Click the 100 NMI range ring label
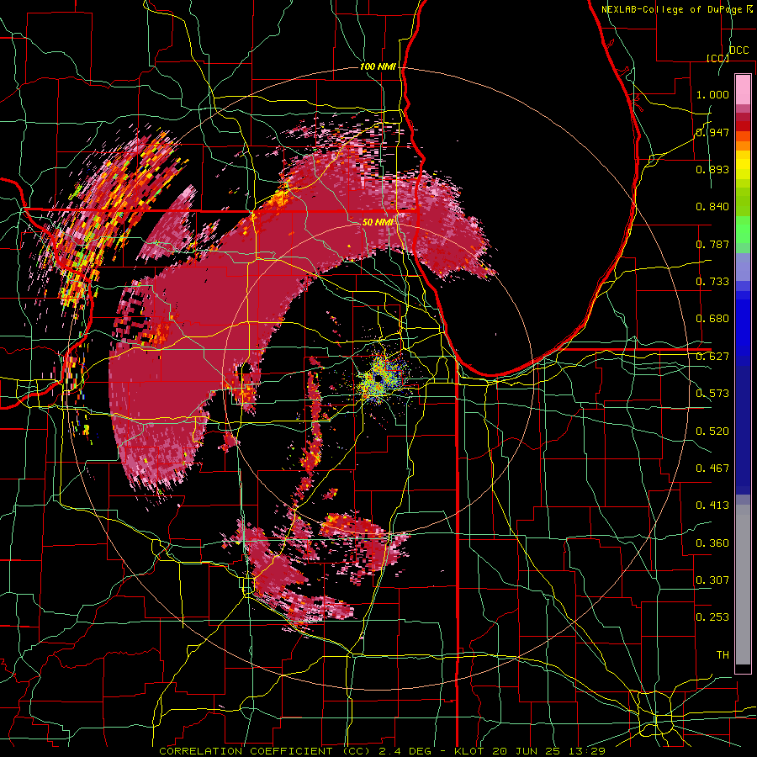This screenshot has height=757, width=757. point(378,66)
